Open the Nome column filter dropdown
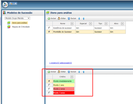 pos(72,24)
